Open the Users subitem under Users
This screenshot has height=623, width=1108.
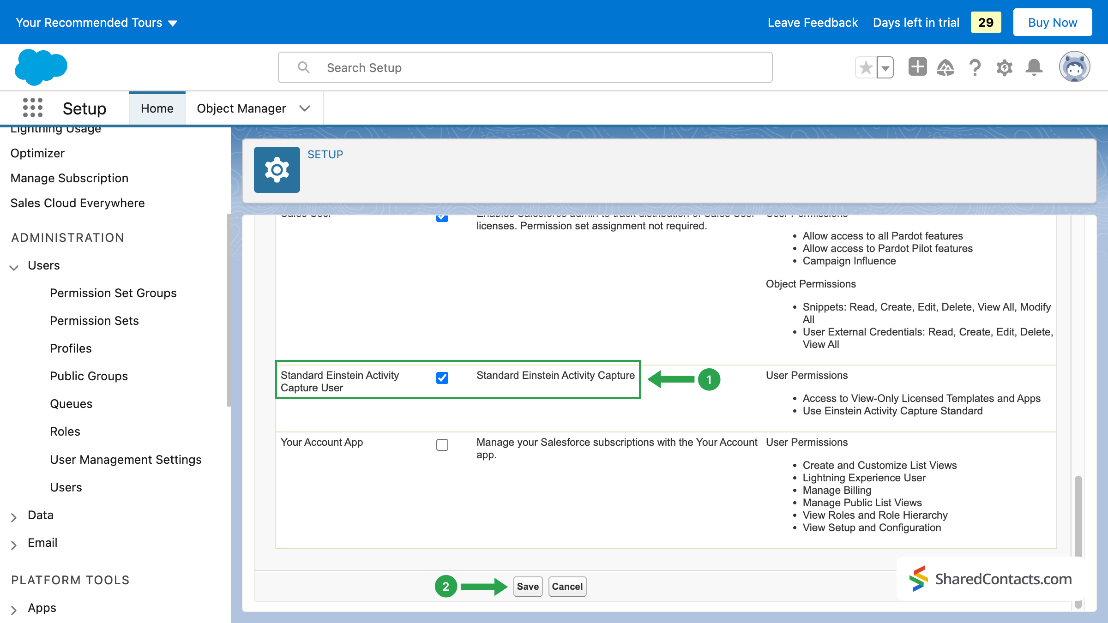coord(66,487)
